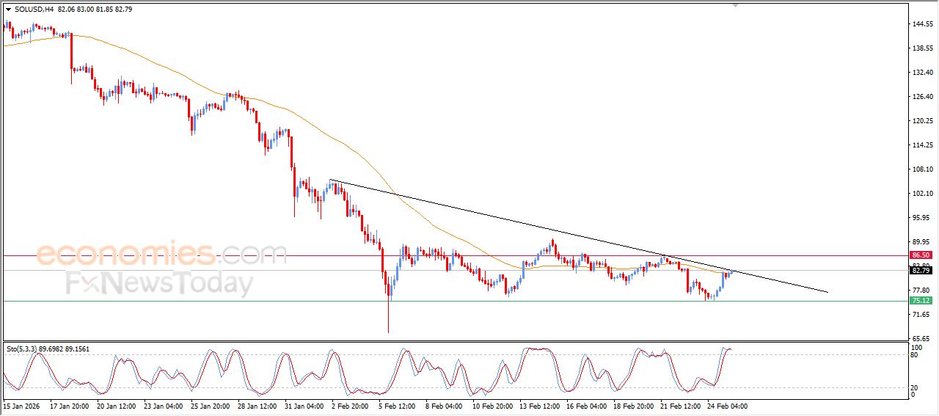Click the right end of the black trendline
Screen dimensions: 939x416
pos(827,292)
